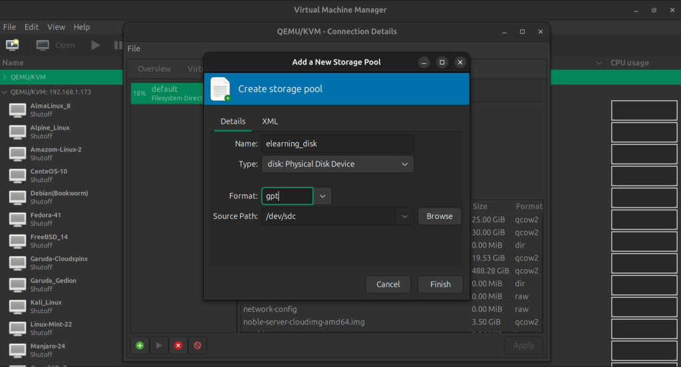The width and height of the screenshot is (681, 367).
Task: Click the Format column header in volumes list
Action: click(x=529, y=206)
